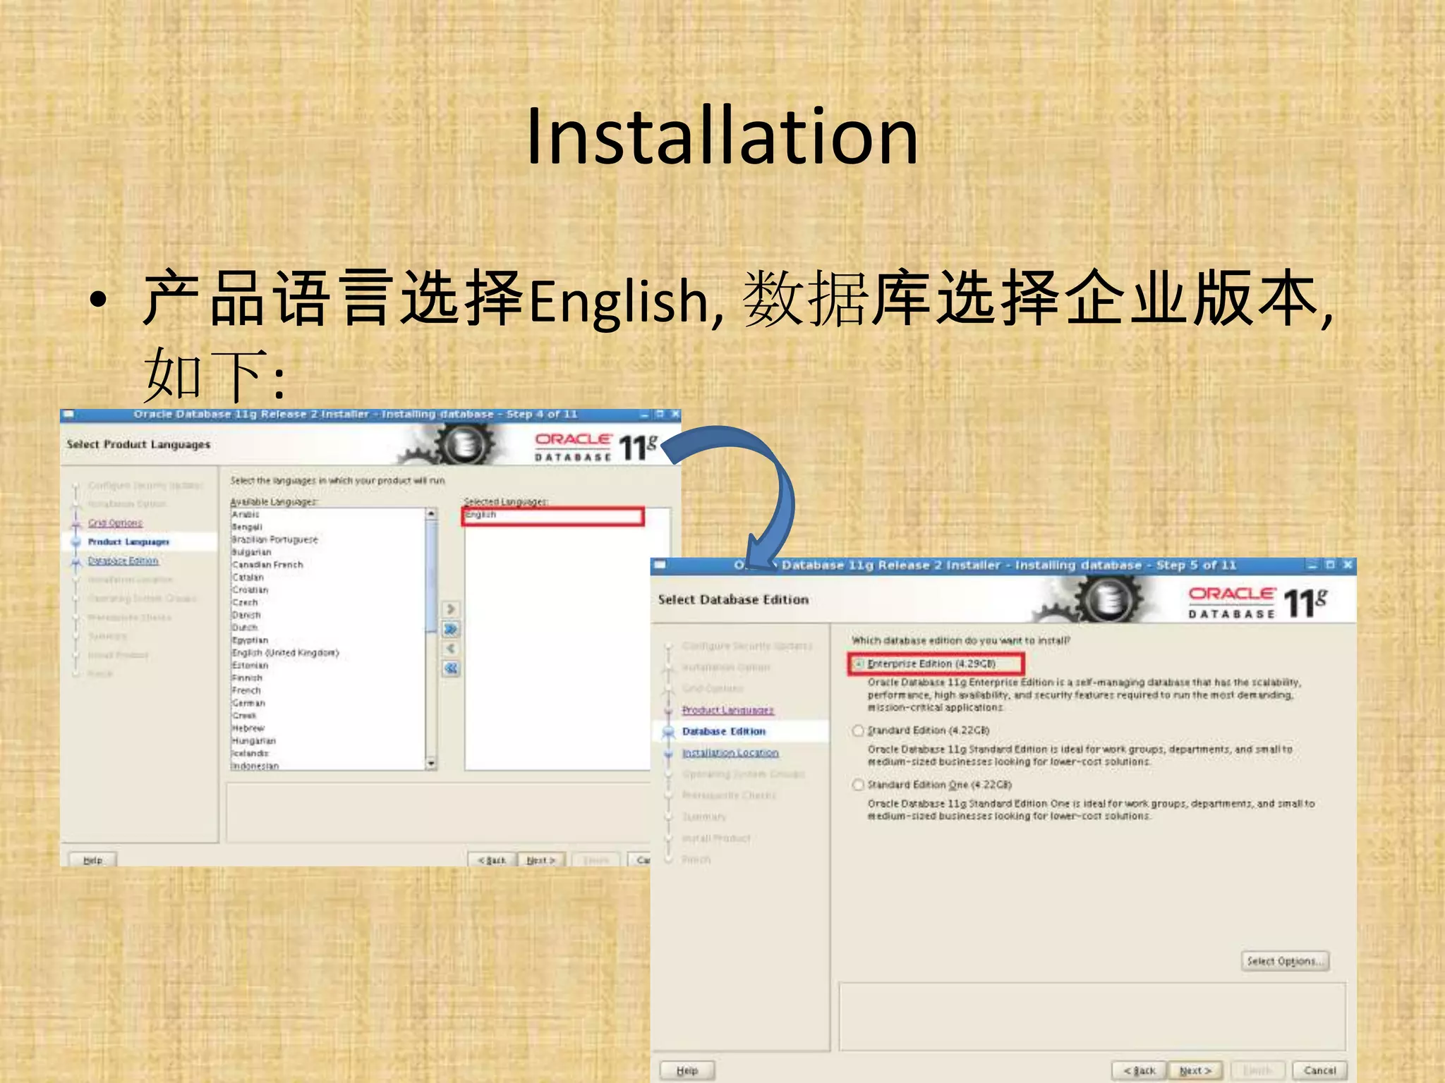
Task: Click Back in the Step 5 window
Action: click(1139, 1070)
